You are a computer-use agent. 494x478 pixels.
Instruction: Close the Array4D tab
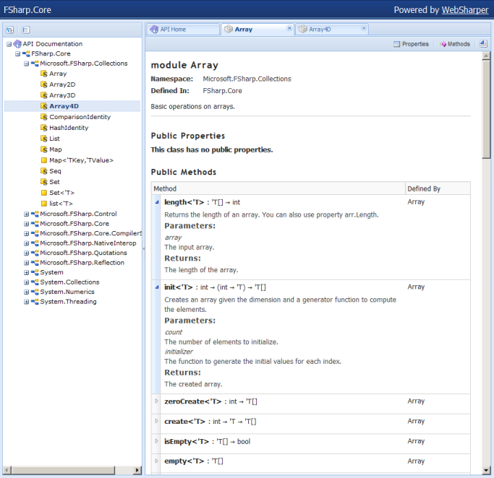pyautogui.click(x=364, y=28)
